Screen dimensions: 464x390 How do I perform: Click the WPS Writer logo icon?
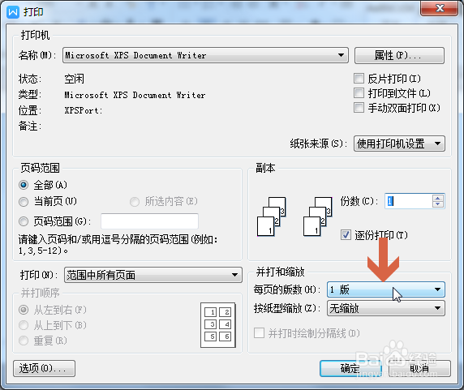click(x=13, y=12)
